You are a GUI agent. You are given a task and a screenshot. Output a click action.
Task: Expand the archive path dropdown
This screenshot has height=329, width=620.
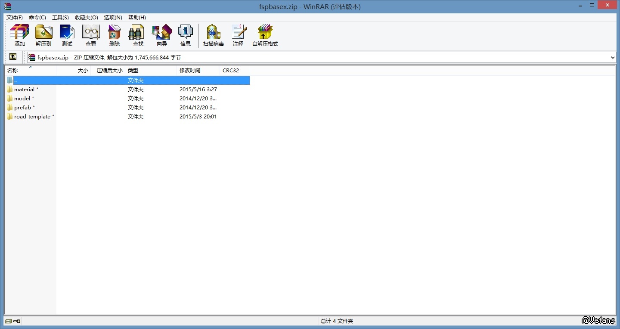[x=613, y=57]
